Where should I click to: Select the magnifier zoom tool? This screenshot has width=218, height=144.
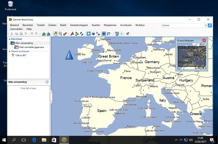(x=60, y=34)
